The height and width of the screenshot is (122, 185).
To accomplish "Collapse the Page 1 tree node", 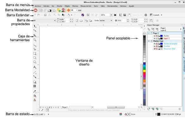I will (149, 33).
